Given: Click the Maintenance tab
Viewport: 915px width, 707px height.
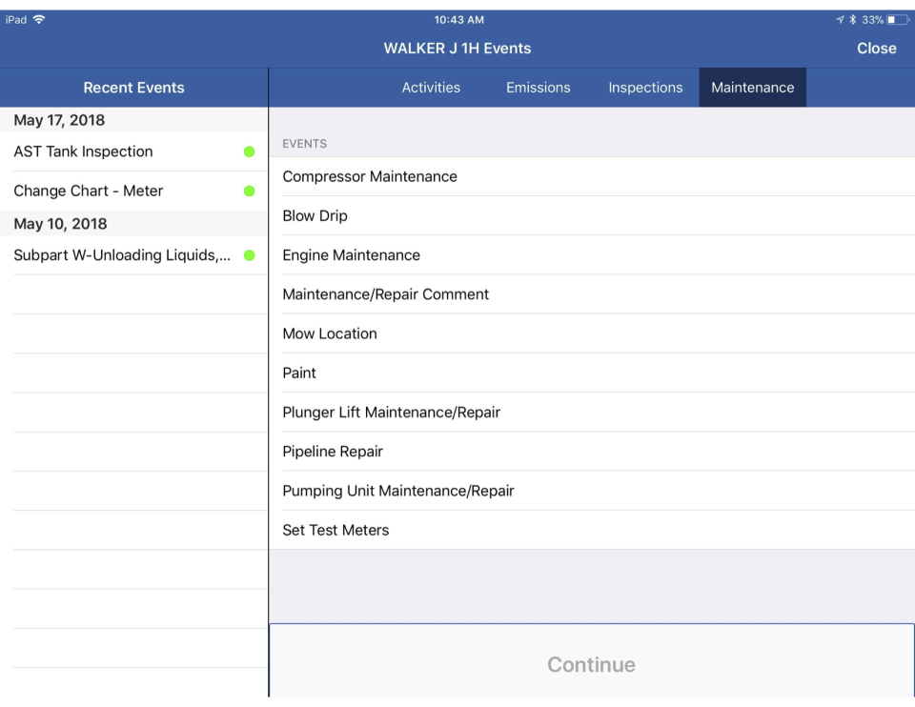Looking at the screenshot, I should [752, 88].
